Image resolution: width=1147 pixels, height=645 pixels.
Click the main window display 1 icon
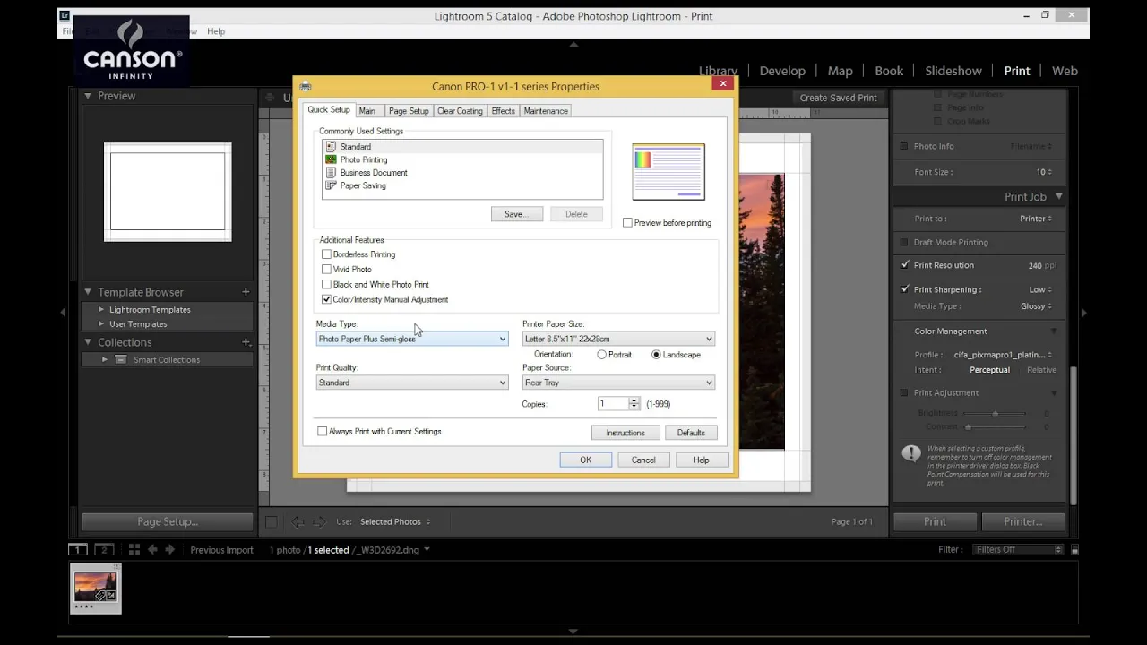point(78,549)
